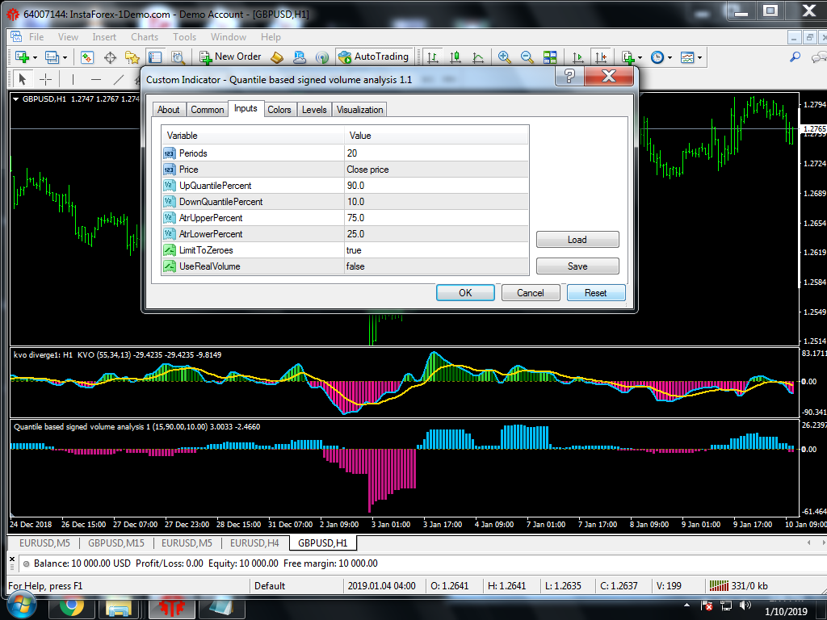Click the MQL5 community person icon
The width and height of the screenshot is (827, 620).
tap(299, 57)
